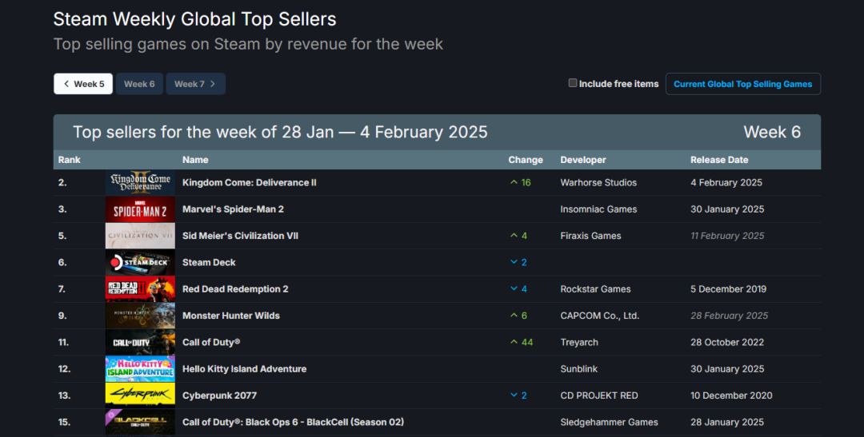Enable the Include free items checkbox
This screenshot has height=437, width=864.
pos(573,83)
